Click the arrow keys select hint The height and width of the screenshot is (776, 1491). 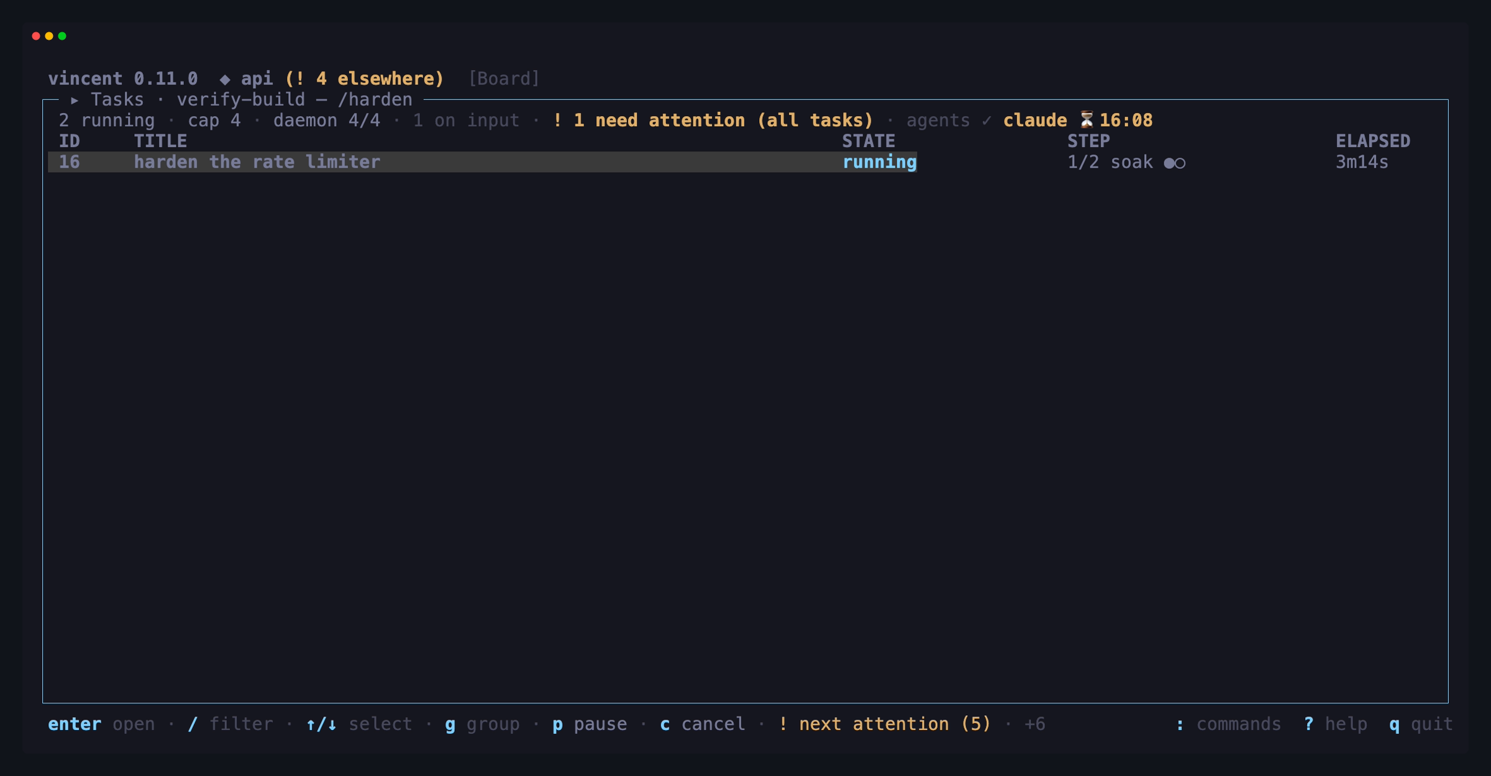(x=359, y=724)
